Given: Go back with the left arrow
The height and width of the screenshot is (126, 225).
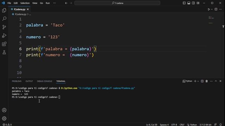Looking at the screenshot, I should [66, 3].
